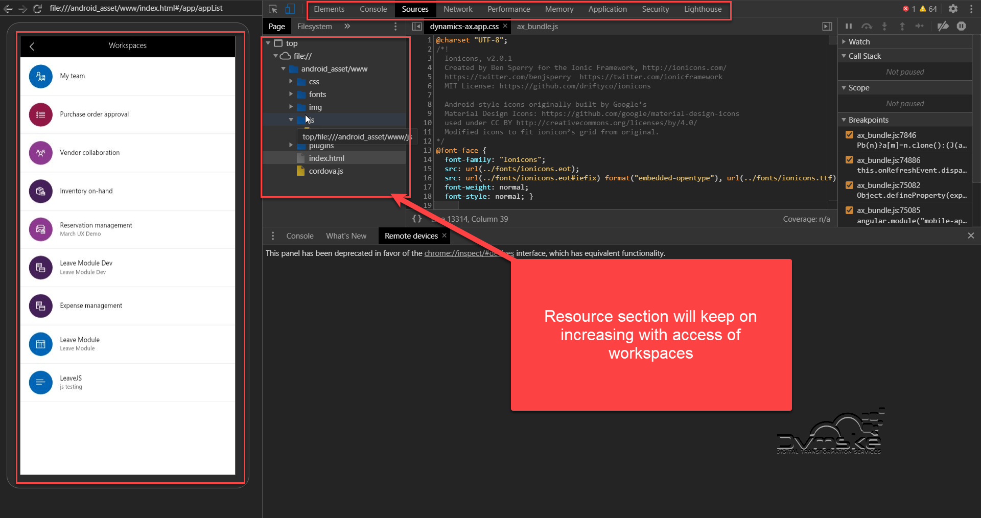Viewport: 981px width, 518px height.
Task: Switch to the Elements tab
Action: tap(329, 9)
